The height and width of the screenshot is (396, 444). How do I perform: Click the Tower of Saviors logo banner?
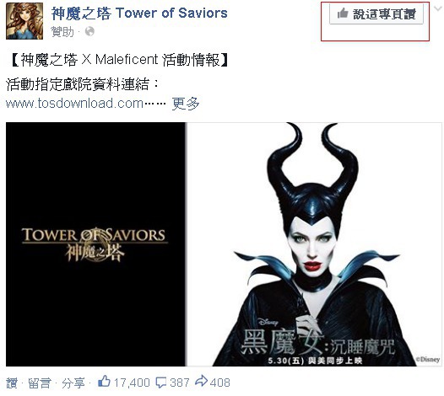click(95, 244)
